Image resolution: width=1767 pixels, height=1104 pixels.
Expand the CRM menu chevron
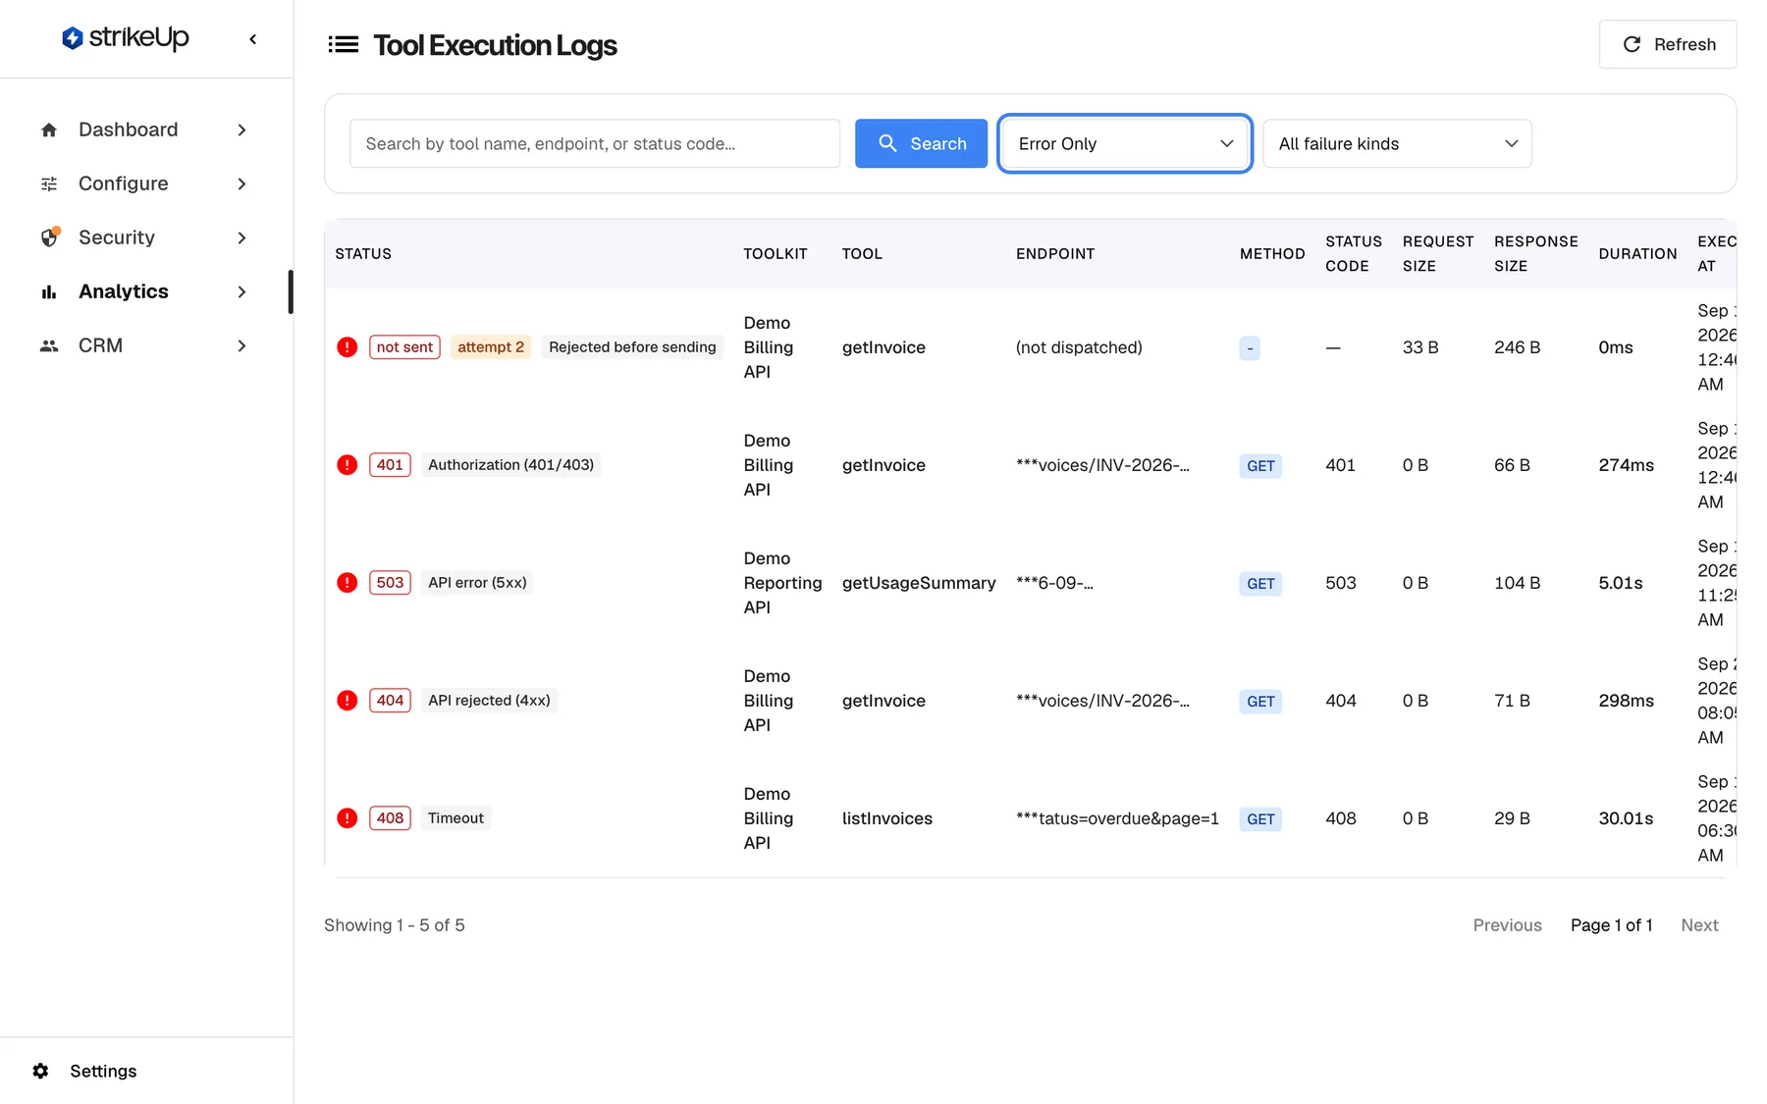[x=241, y=345]
